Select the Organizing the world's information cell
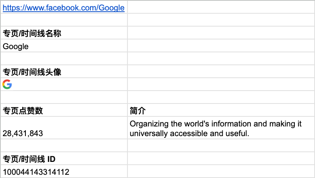315x178 pixels. pos(221,128)
